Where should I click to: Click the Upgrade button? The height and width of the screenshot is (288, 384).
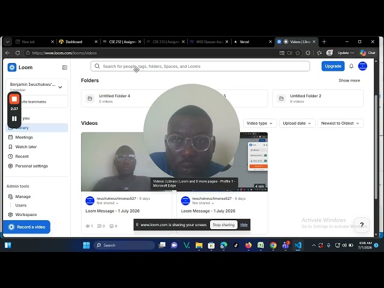tap(333, 66)
